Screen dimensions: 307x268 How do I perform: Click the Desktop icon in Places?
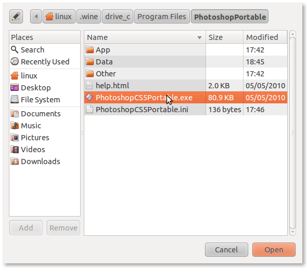pyautogui.click(x=15, y=88)
